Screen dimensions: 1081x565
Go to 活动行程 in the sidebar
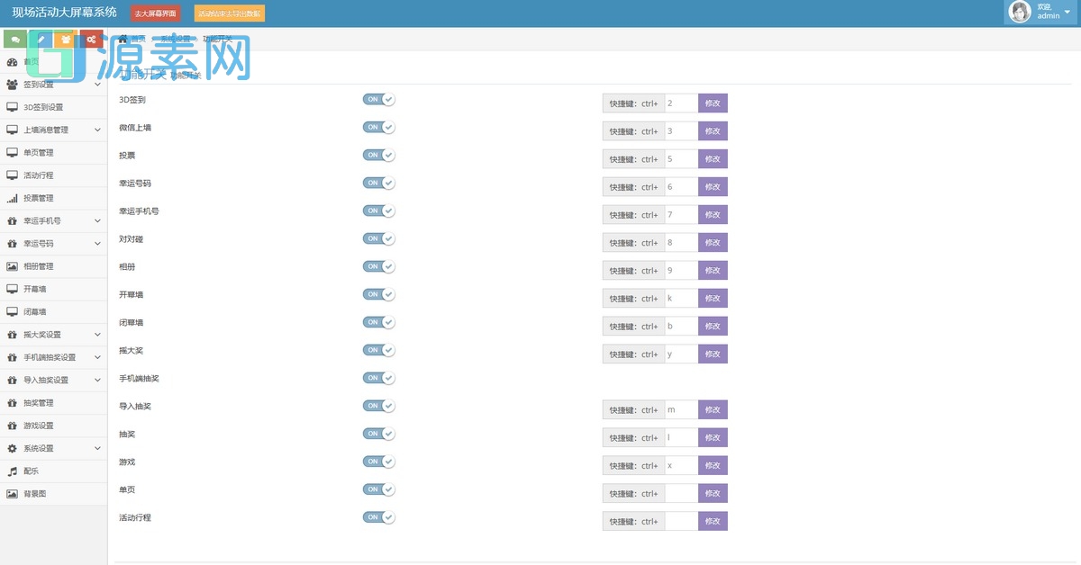coord(39,175)
